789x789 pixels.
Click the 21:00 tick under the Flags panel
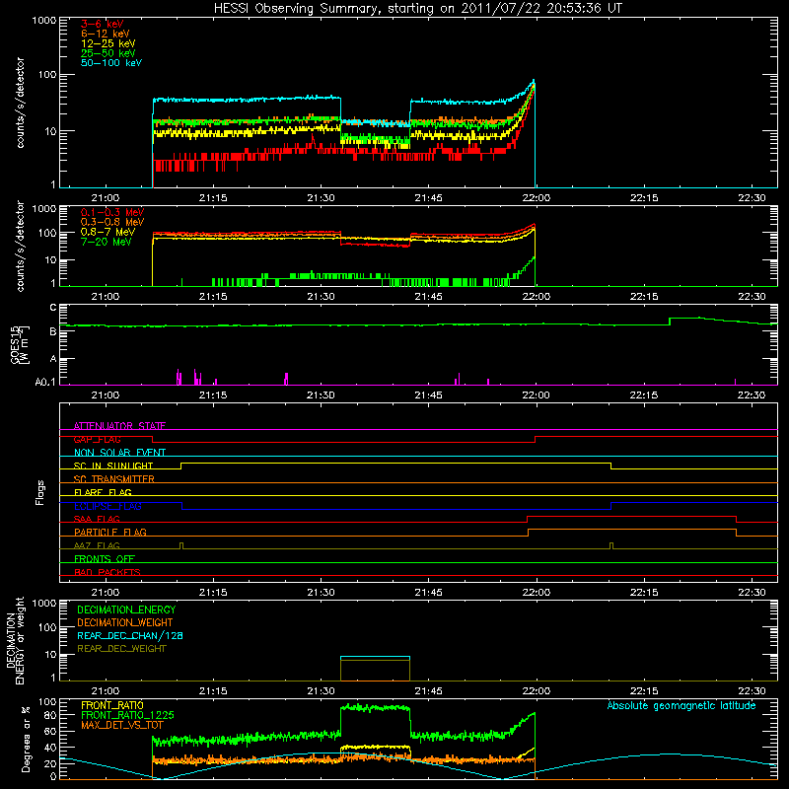coord(106,593)
